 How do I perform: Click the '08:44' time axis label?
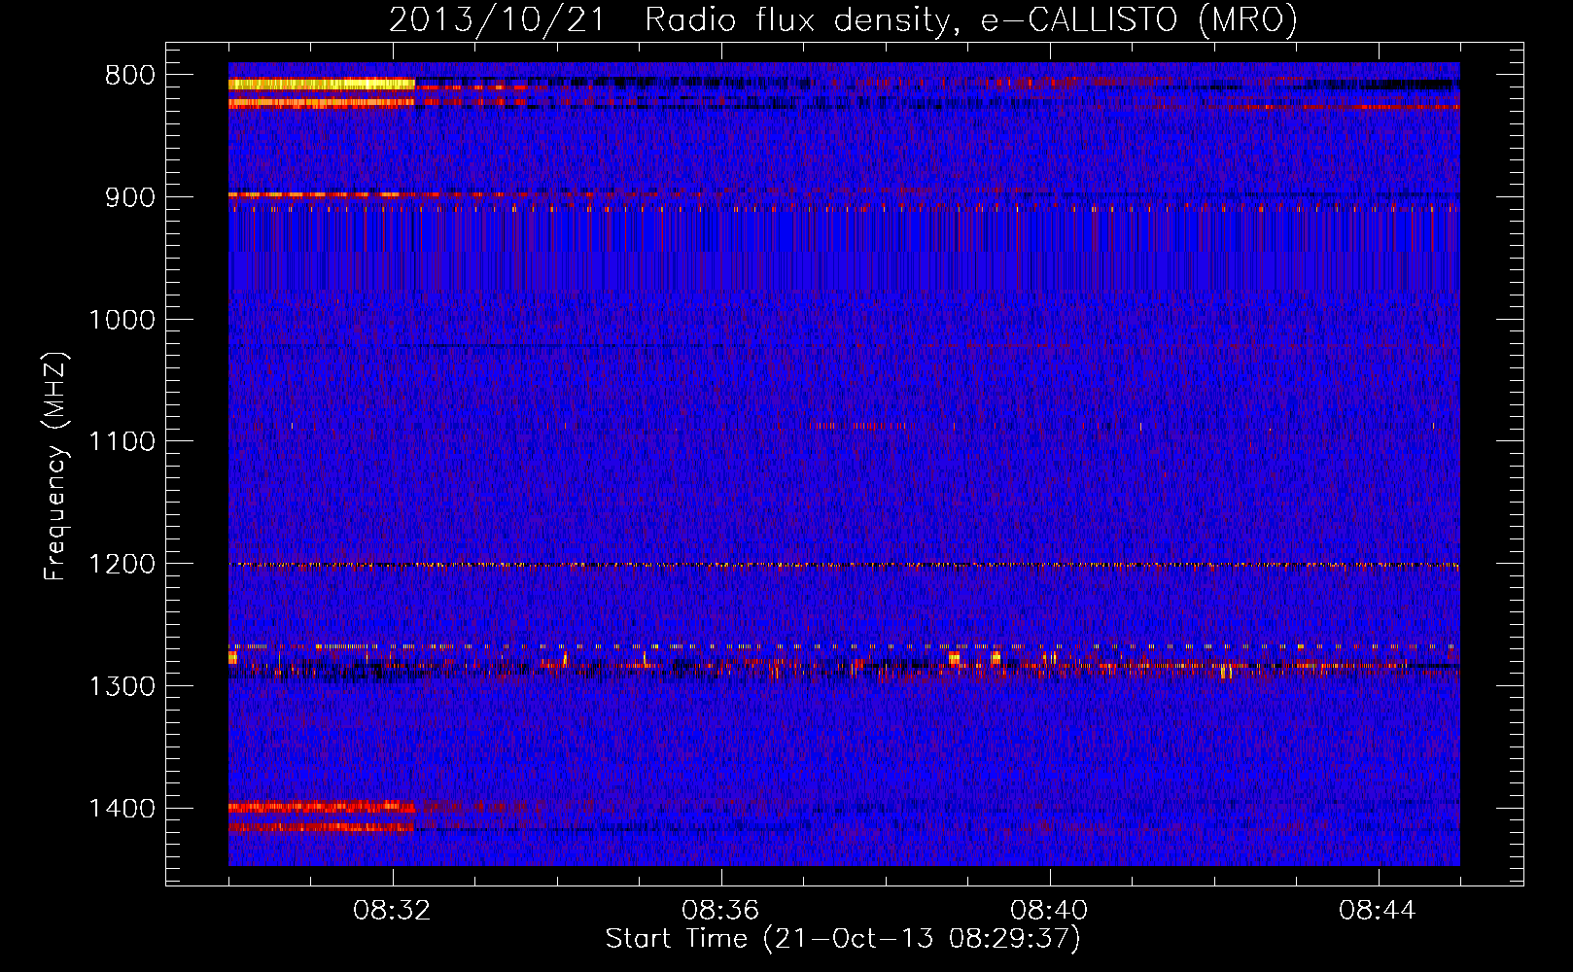click(1378, 911)
